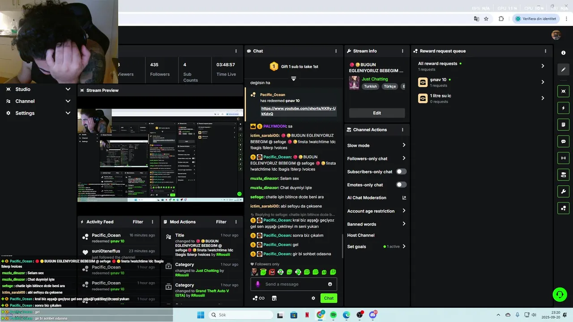Open Filter in Activity Feed panel
Viewport: 573px width, 322px height.
click(x=138, y=222)
